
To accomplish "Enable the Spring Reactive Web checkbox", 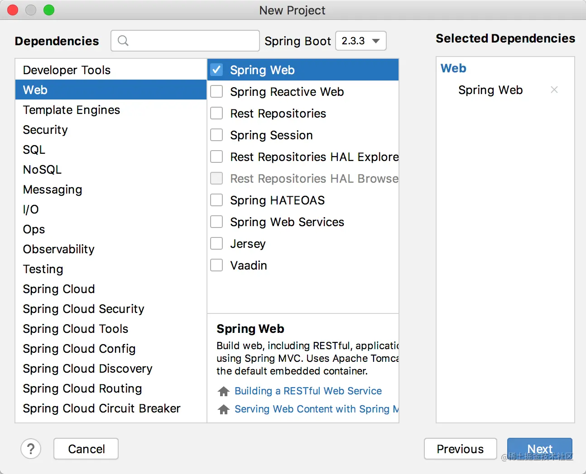I will point(217,92).
